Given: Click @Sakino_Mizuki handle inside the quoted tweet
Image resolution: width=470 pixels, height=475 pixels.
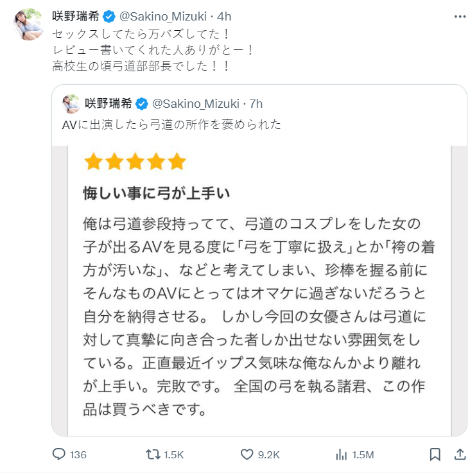Looking at the screenshot, I should tap(195, 104).
